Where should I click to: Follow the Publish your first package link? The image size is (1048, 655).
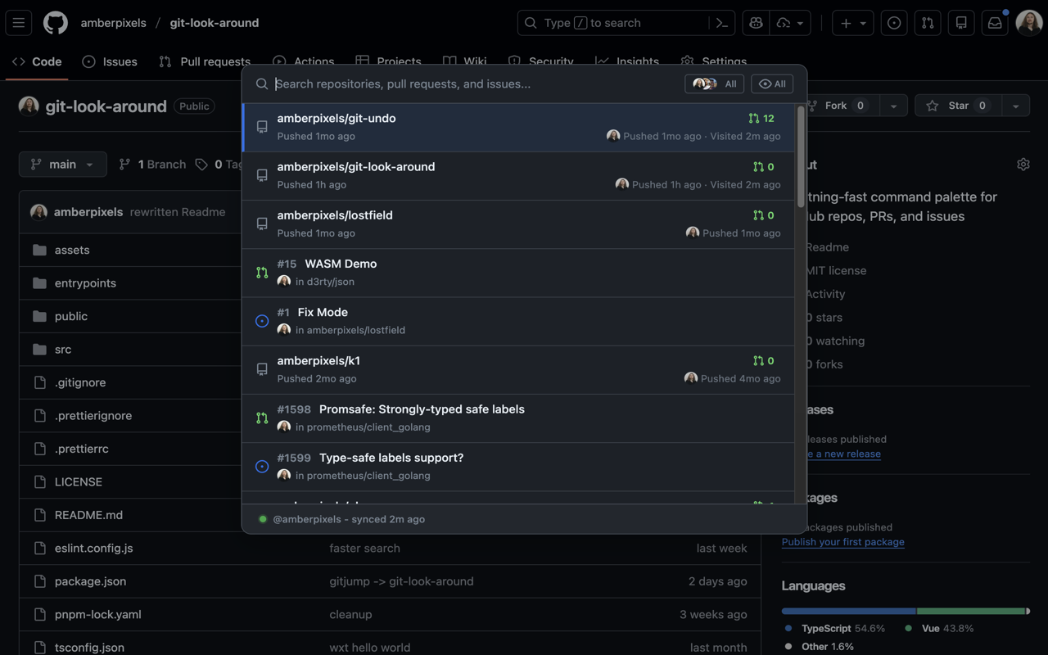[842, 541]
